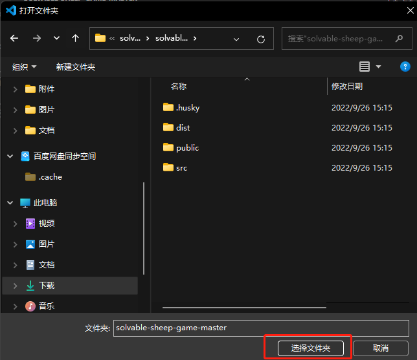Click the VS Code logo in title bar
Screen dimensions: 417x360
pyautogui.click(x=11, y=10)
